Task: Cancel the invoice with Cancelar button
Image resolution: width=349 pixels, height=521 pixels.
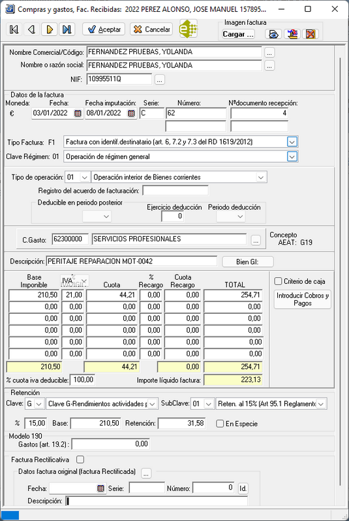Action: tap(151, 29)
